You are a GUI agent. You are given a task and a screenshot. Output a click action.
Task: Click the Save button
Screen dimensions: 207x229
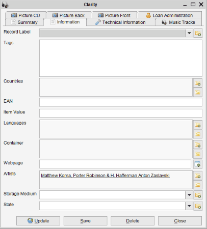pos(85,221)
